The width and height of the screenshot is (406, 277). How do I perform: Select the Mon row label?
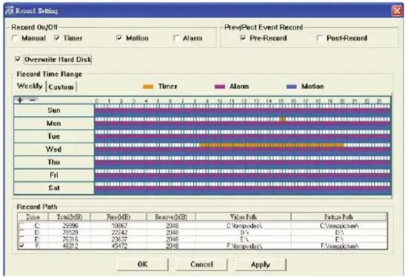[x=54, y=123]
